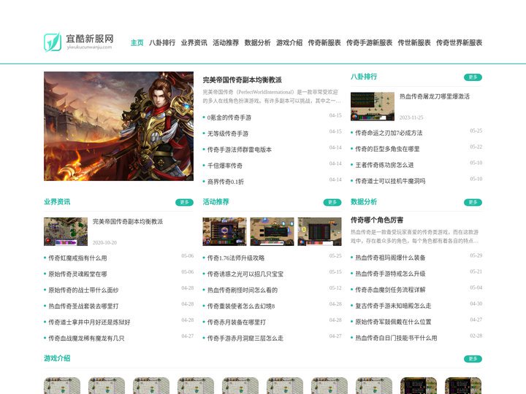526x394 pixels.
Task: Open thumbnail in 业界资讯 section
Action: [x=66, y=231]
